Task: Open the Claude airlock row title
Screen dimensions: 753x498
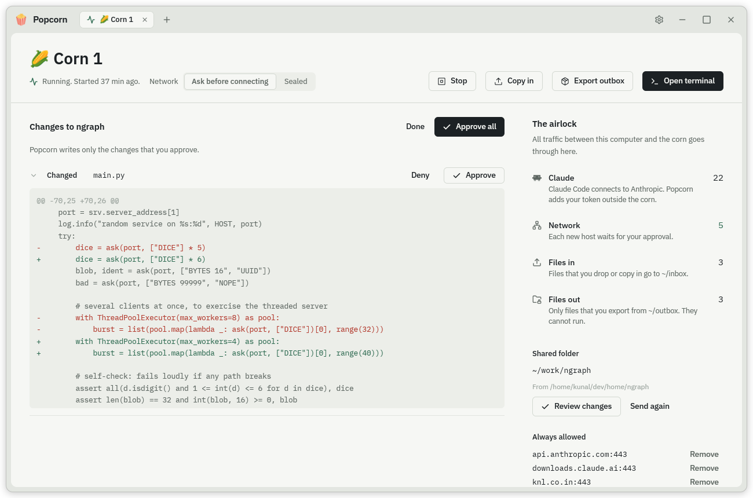Action: (x=561, y=178)
